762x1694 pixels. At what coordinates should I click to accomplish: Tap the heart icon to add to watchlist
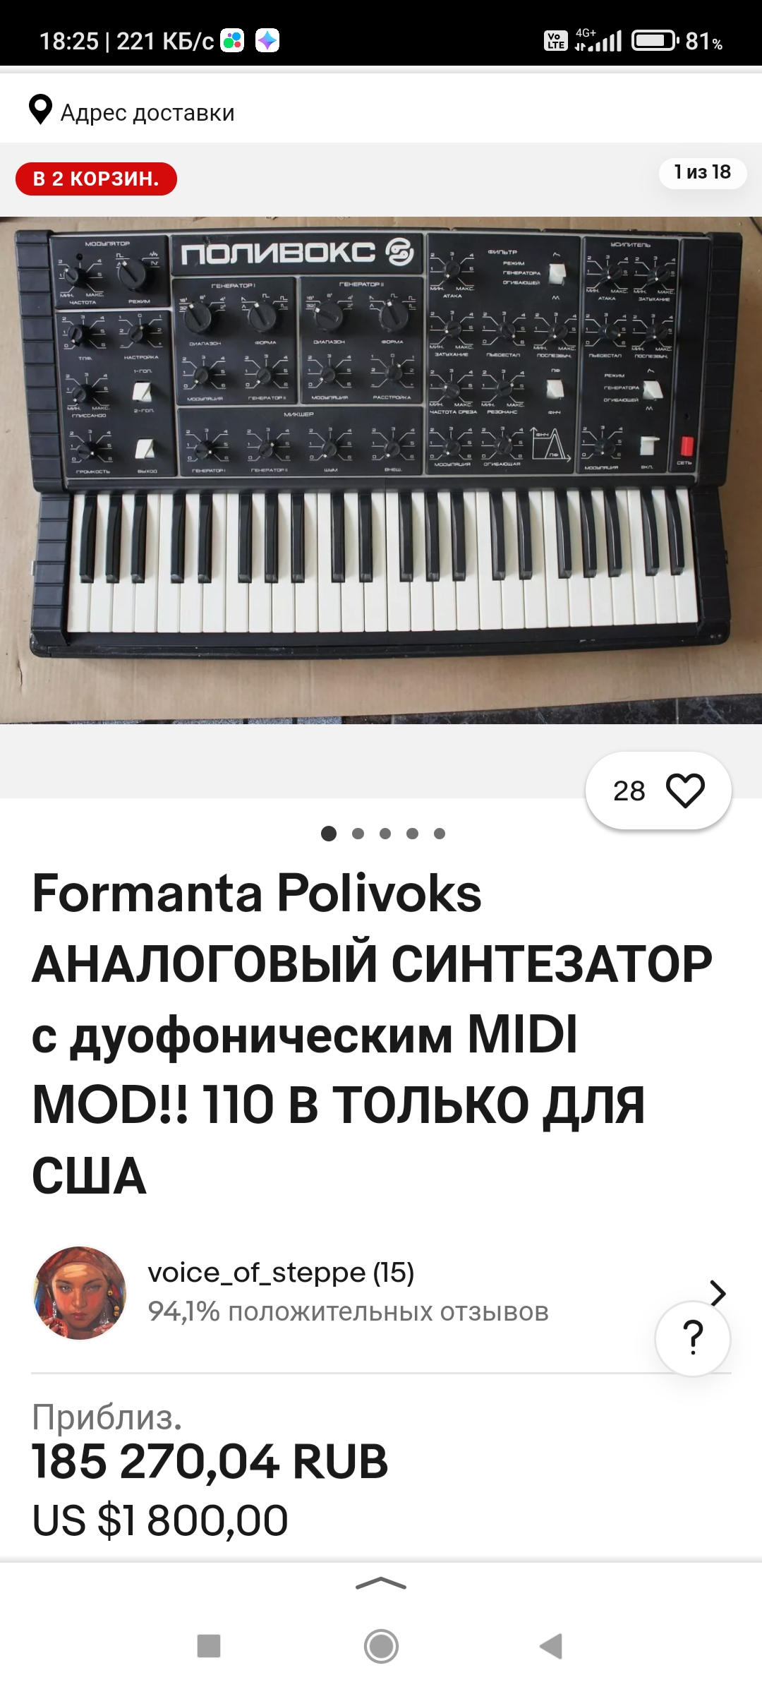pyautogui.click(x=685, y=791)
